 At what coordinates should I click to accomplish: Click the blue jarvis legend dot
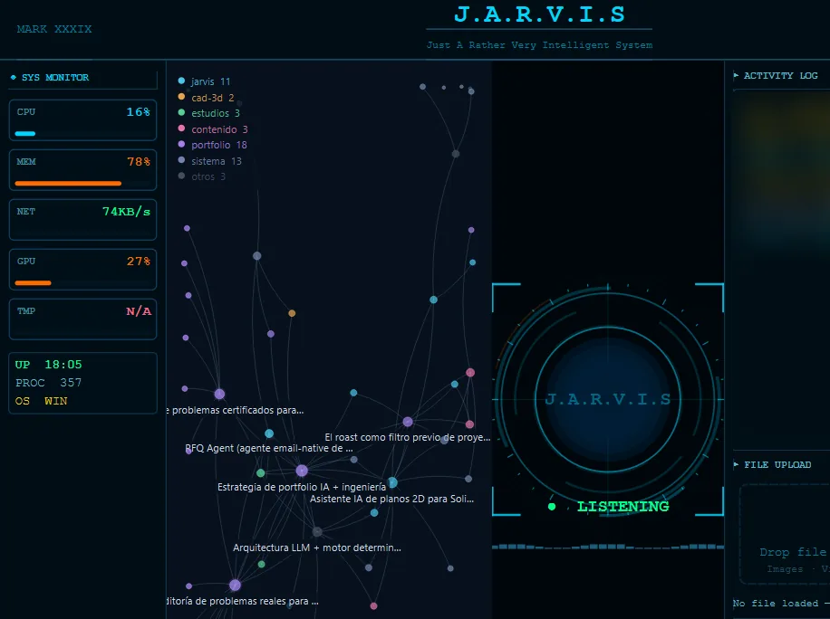(x=181, y=81)
